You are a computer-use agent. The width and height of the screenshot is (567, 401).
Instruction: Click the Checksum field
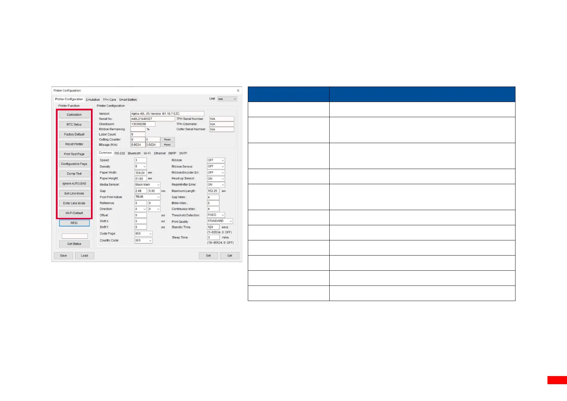[x=143, y=124]
